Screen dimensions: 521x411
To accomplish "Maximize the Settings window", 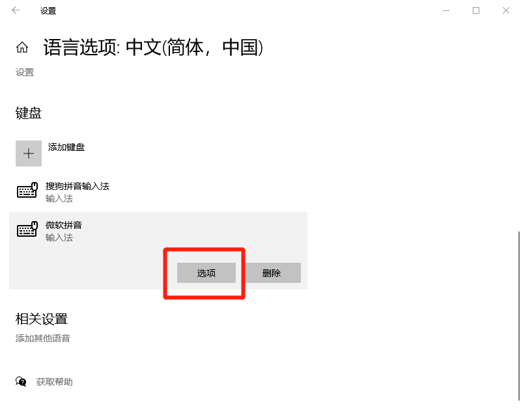I will click(x=476, y=10).
